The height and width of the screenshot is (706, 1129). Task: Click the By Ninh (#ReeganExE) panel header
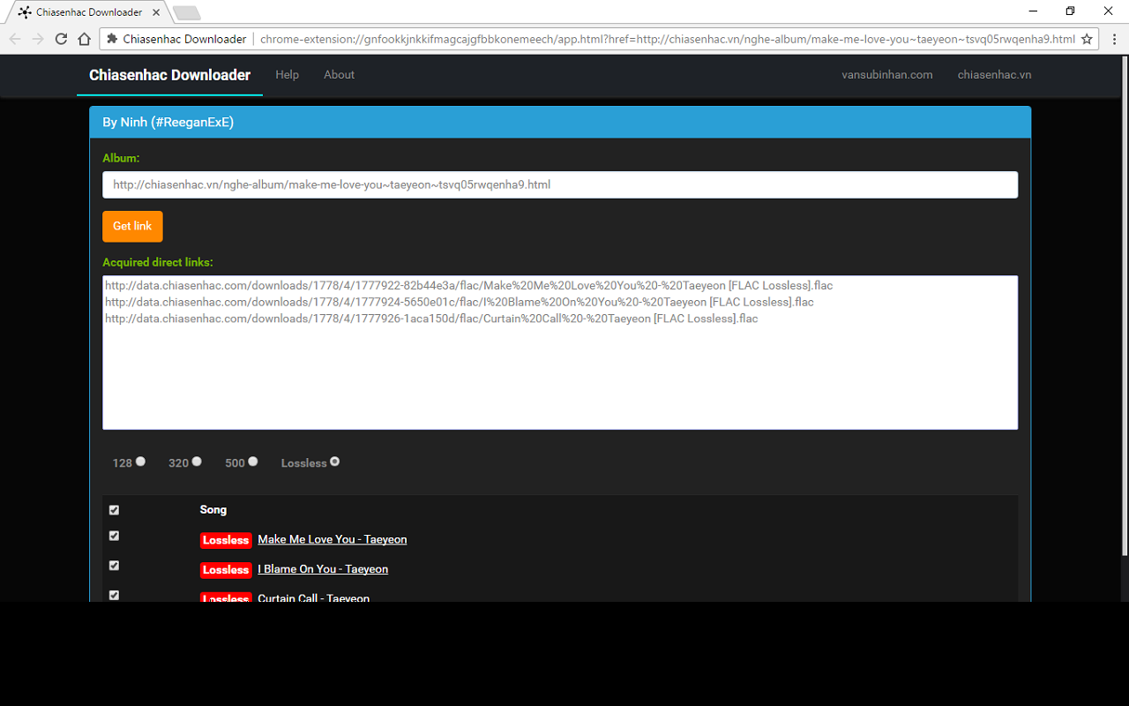(560, 123)
